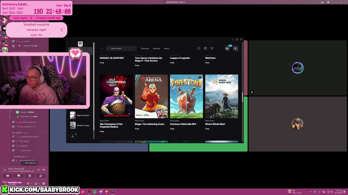Screen dimensions: 348x195
Task: Open microphone input options arrow
Action: pyautogui.click(x=31, y=184)
